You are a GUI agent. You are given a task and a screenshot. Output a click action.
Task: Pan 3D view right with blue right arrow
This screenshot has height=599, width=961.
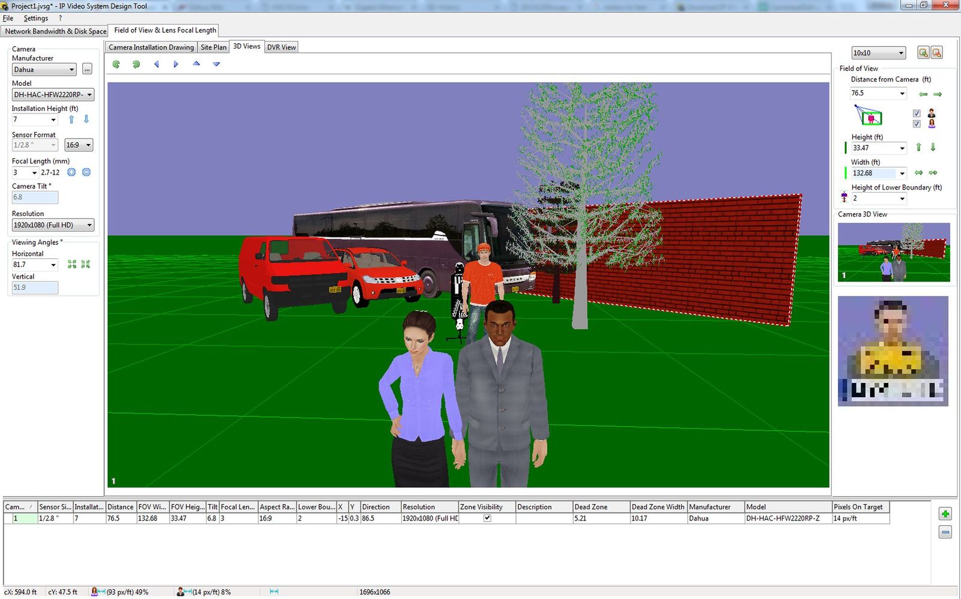click(x=176, y=64)
